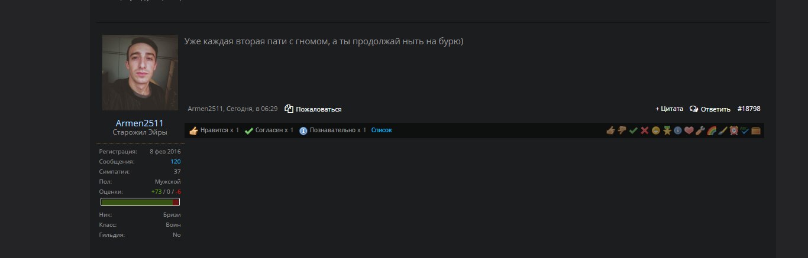The height and width of the screenshot is (258, 808).
Task: Report post via Пожаловаться
Action: pos(313,109)
